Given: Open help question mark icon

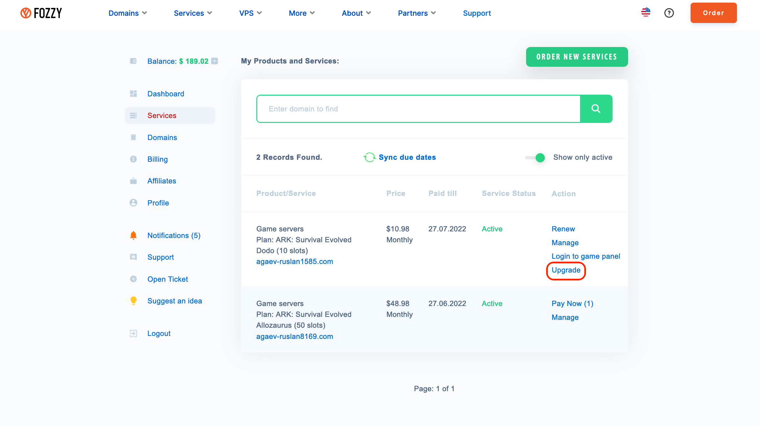Looking at the screenshot, I should click(669, 13).
